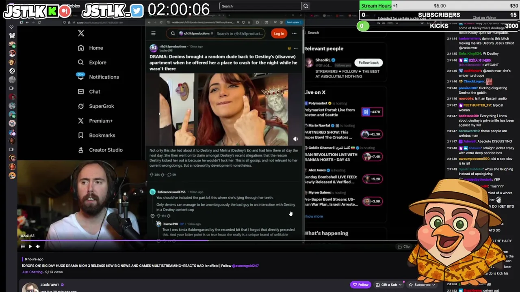Open the zackrawrr channel name link
This screenshot has width=520, height=292.
coord(50,285)
